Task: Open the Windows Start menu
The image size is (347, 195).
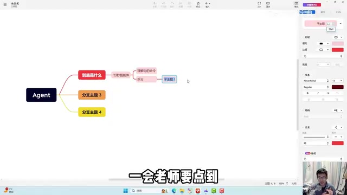Action: pos(125,191)
